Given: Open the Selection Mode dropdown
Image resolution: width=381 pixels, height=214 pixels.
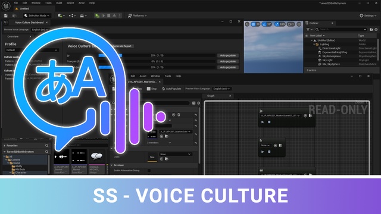Looking at the screenshot, I should click(37, 15).
